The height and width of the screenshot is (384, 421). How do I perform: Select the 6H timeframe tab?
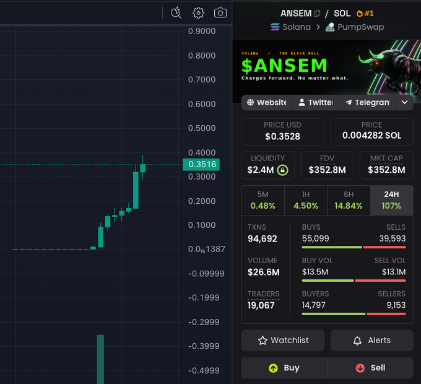(x=349, y=200)
